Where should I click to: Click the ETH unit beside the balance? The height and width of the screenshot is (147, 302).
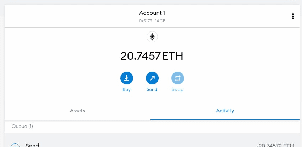pyautogui.click(x=173, y=56)
